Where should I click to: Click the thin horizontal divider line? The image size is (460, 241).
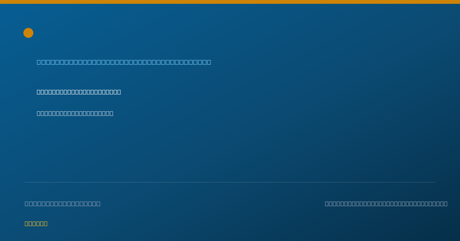pyautogui.click(x=230, y=182)
